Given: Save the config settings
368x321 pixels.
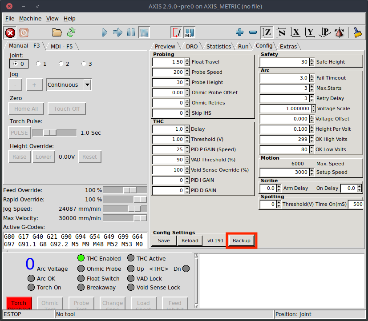Looking at the screenshot, I should (x=164, y=241).
